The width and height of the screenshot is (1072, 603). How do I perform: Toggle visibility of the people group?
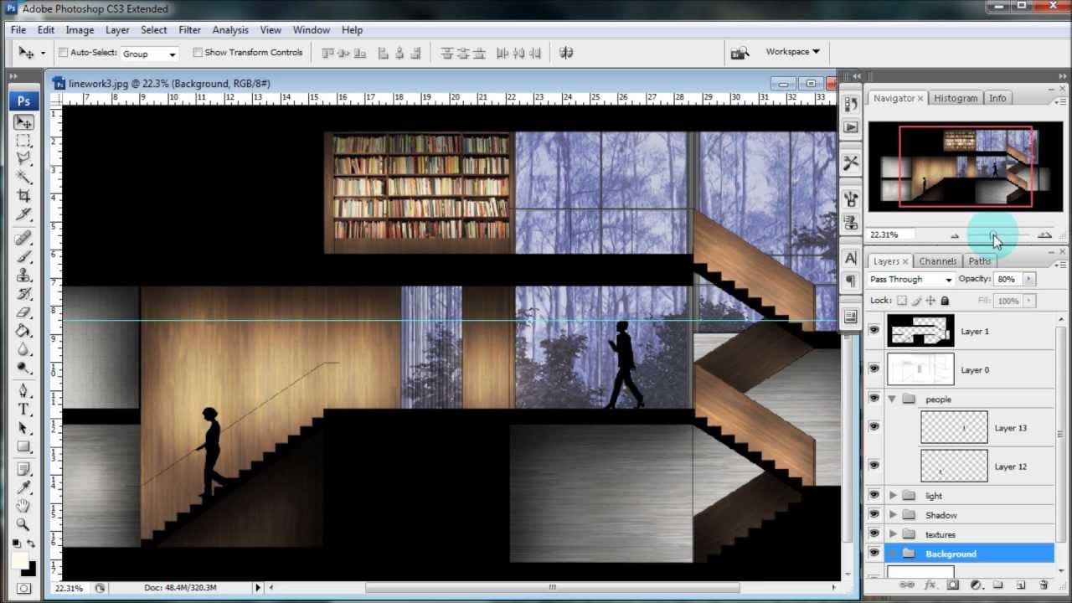(874, 399)
